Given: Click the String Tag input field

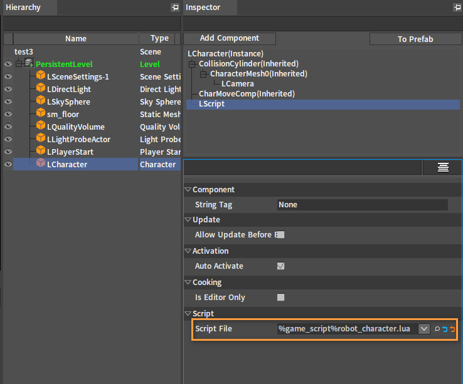Looking at the screenshot, I should [363, 205].
